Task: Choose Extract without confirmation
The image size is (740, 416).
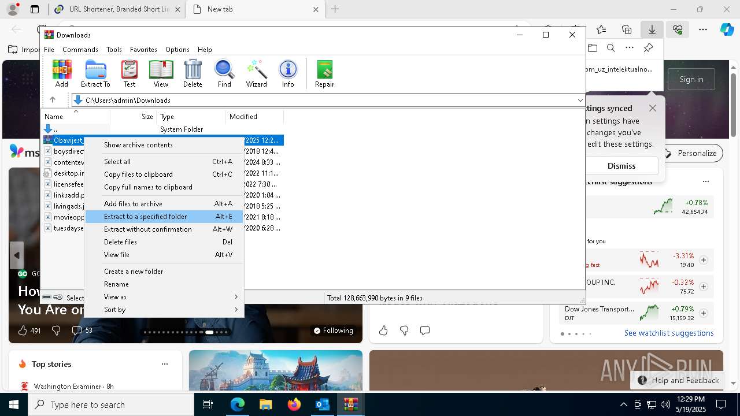Action: pos(164,229)
